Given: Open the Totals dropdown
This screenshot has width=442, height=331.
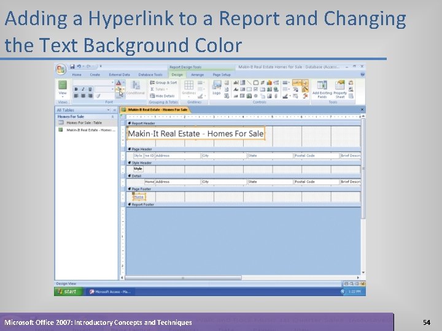Looking at the screenshot, I should (x=159, y=89).
